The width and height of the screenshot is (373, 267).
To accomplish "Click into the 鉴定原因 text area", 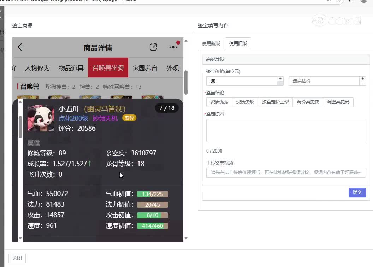I will click(286, 131).
